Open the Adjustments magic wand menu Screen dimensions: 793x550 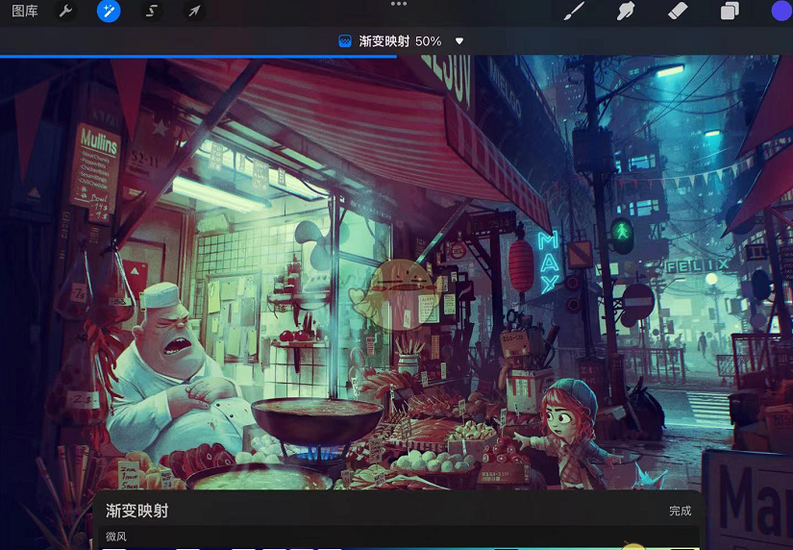coord(109,11)
